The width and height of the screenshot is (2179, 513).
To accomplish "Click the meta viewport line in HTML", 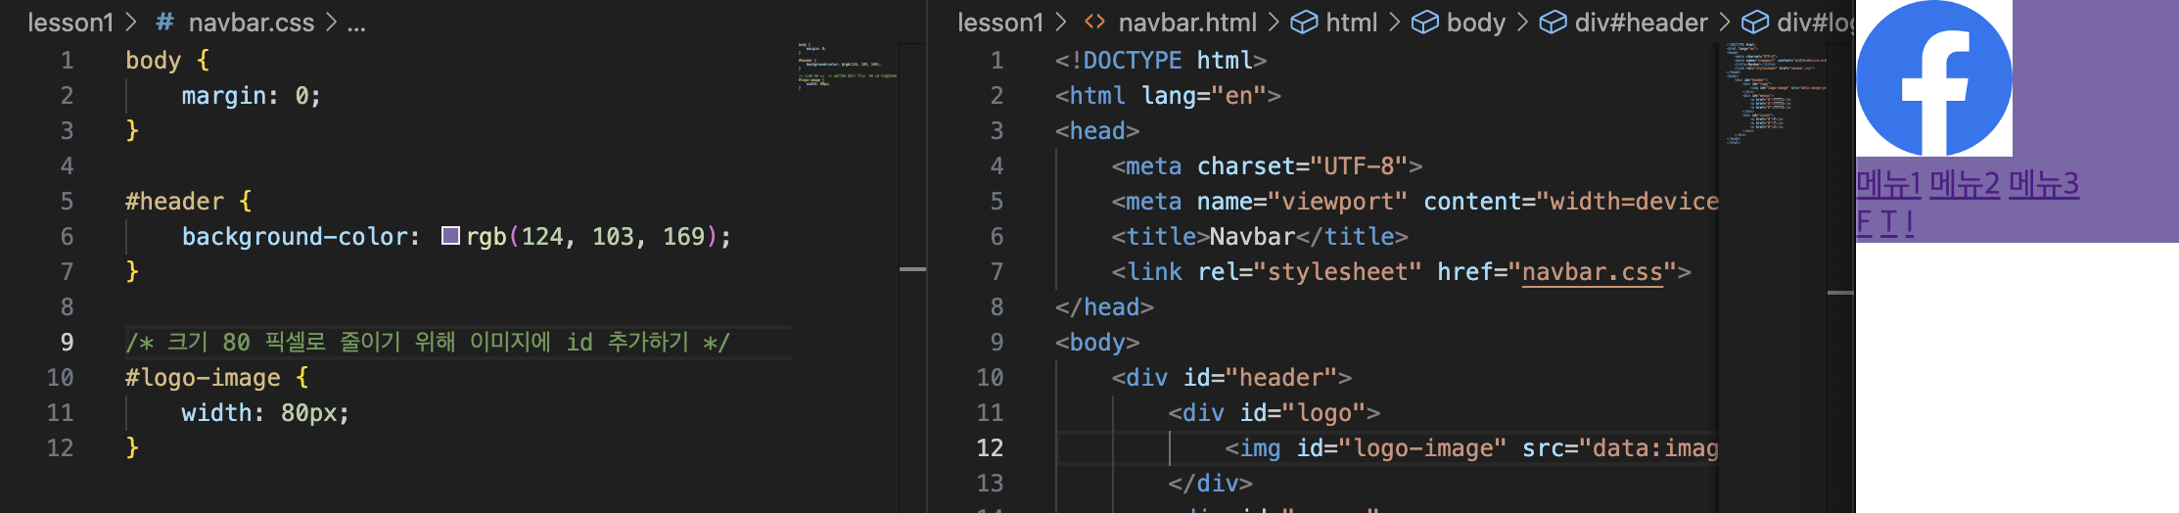I will click(1414, 201).
